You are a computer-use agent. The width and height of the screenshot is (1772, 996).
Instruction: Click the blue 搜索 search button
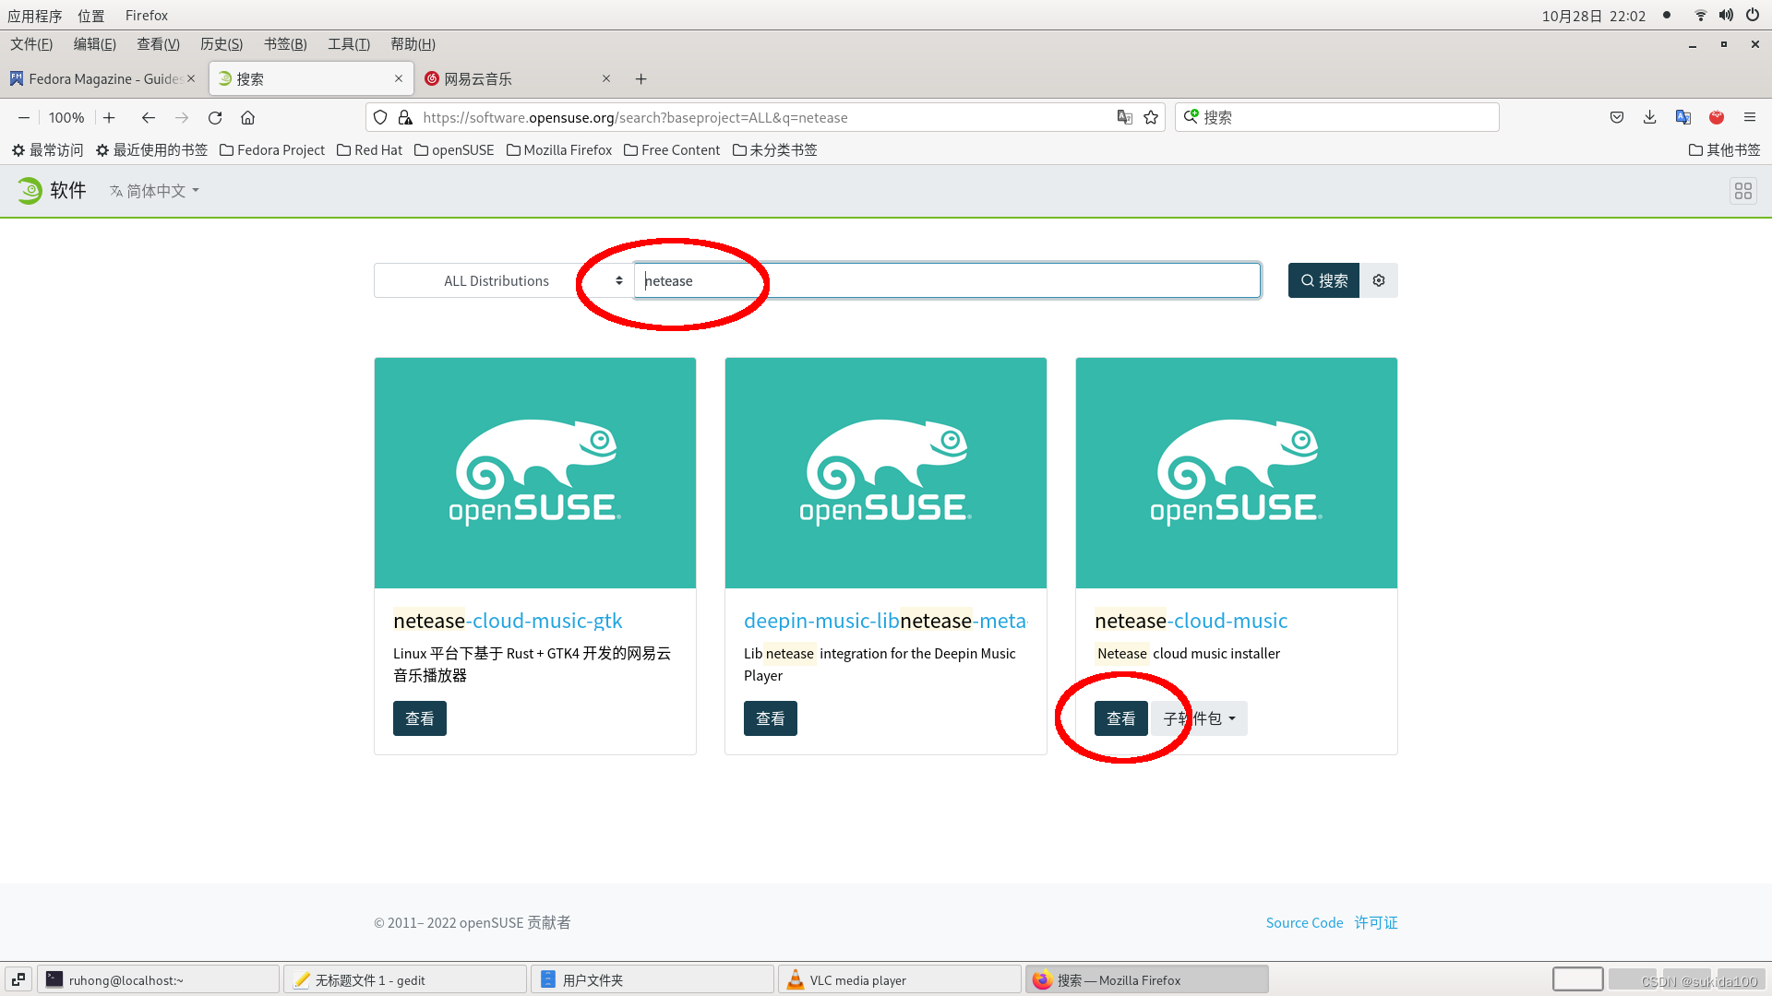tap(1323, 280)
